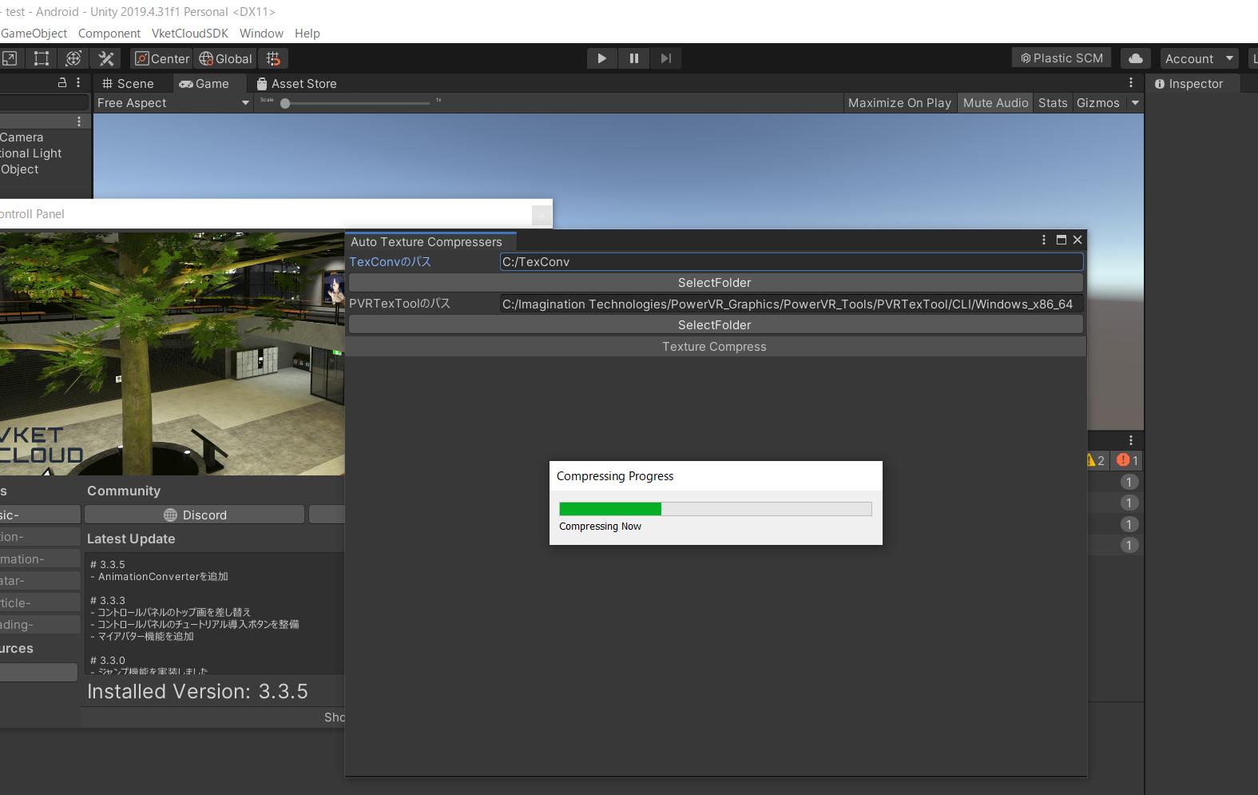Open the scene options three-dot menu in Hierarchy

click(x=79, y=121)
